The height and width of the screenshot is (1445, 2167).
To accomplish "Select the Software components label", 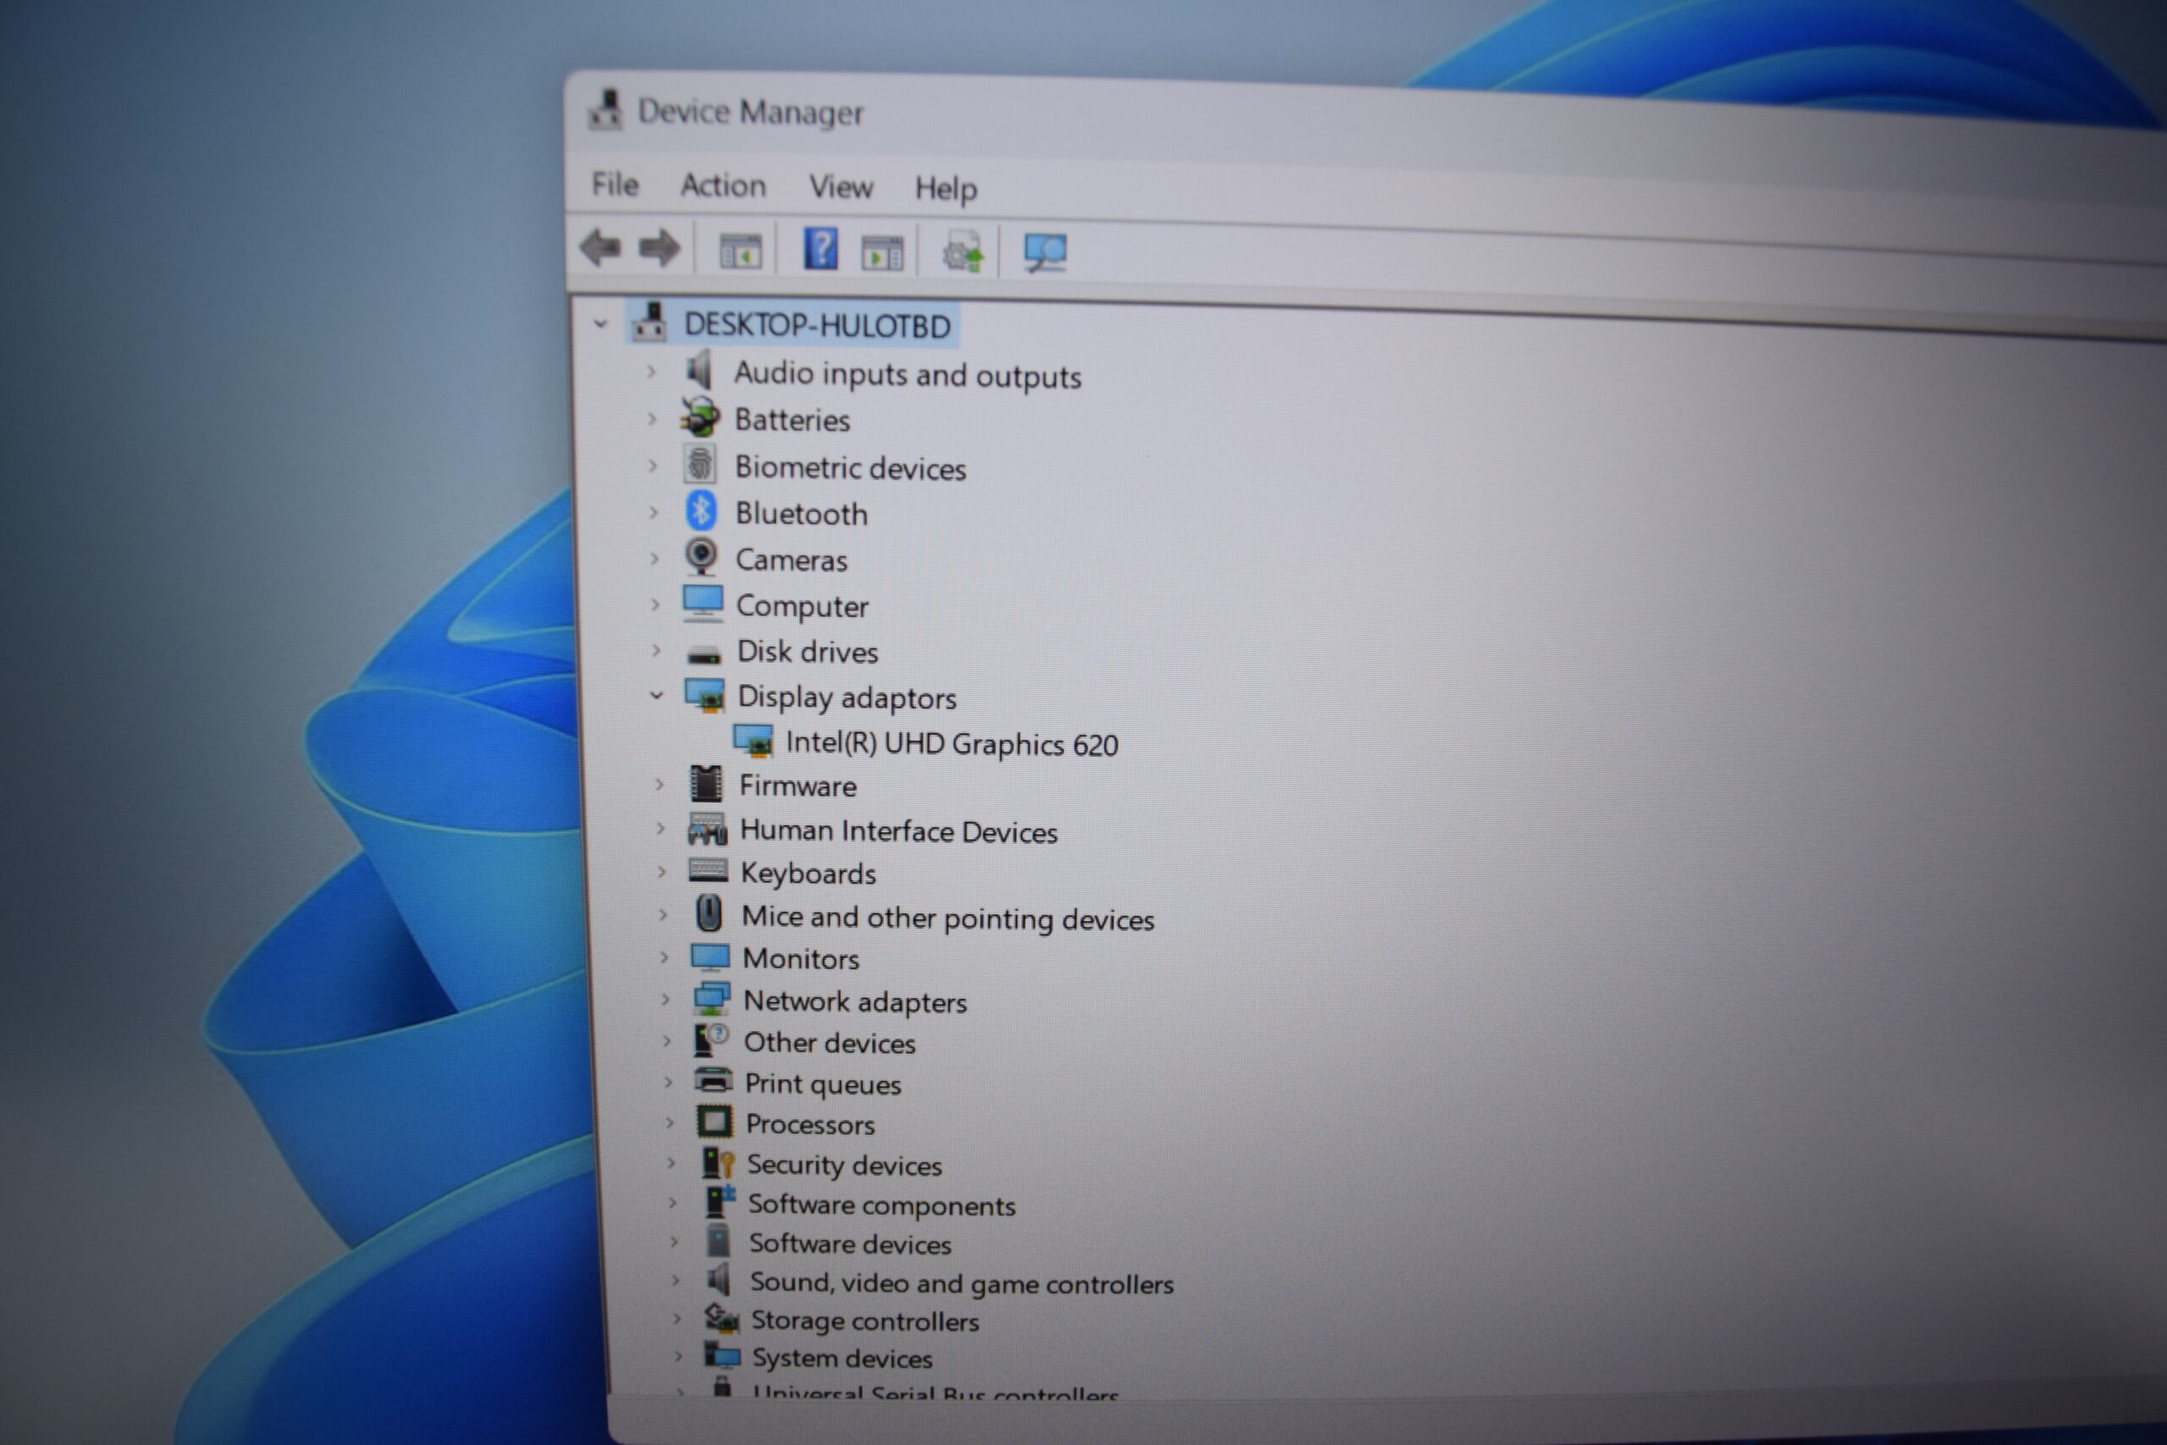I will point(882,1205).
